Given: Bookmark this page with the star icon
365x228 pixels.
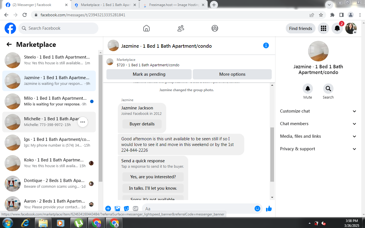Looking at the screenshot, I should (x=321, y=15).
